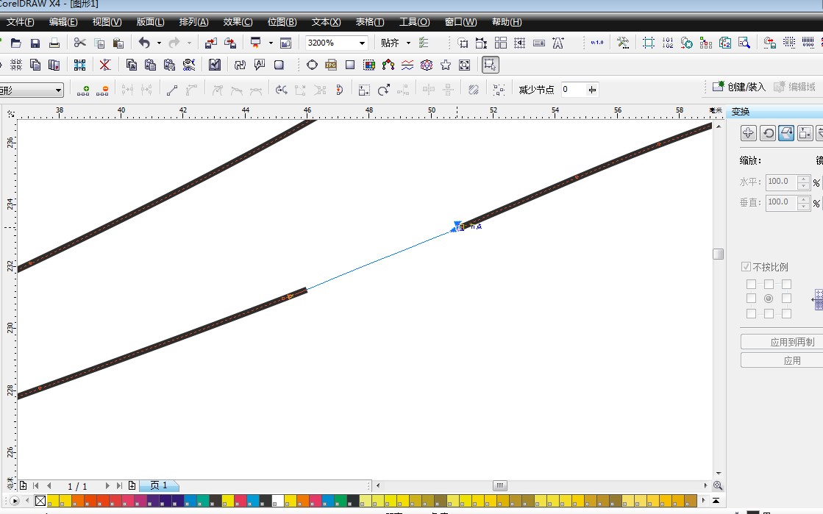Check the middle-left anchor point box

pos(751,299)
